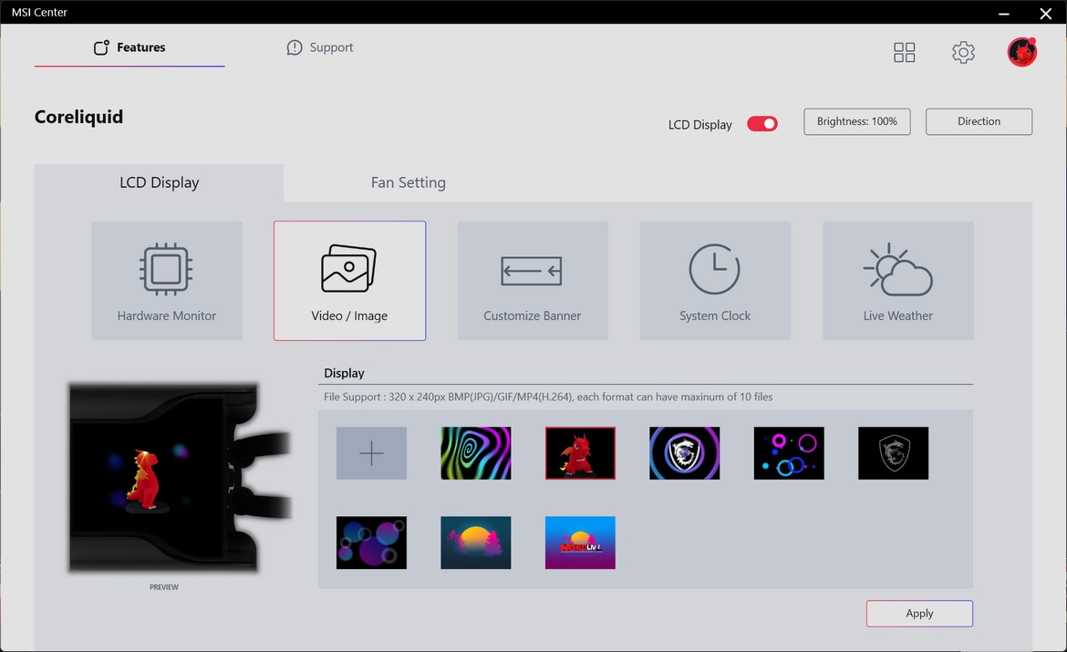Select the MSI shield with purple ring thumbnail
1067x652 pixels.
pyautogui.click(x=685, y=453)
